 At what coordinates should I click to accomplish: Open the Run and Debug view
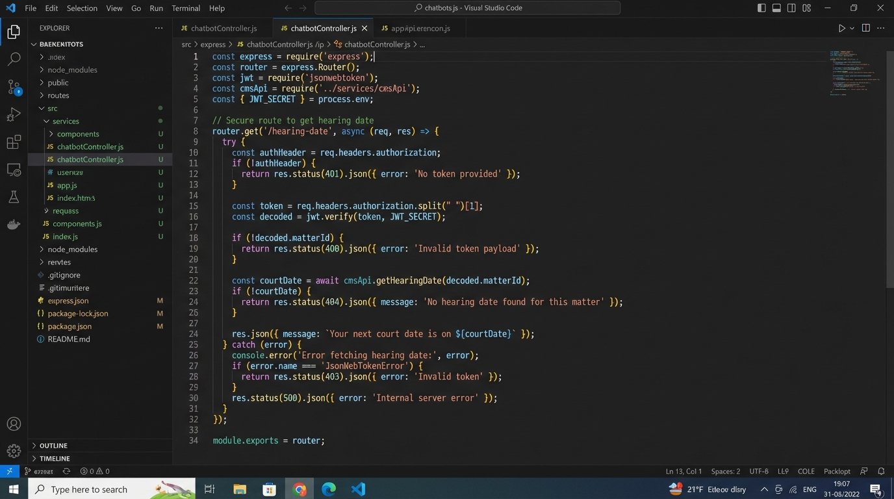click(x=14, y=115)
